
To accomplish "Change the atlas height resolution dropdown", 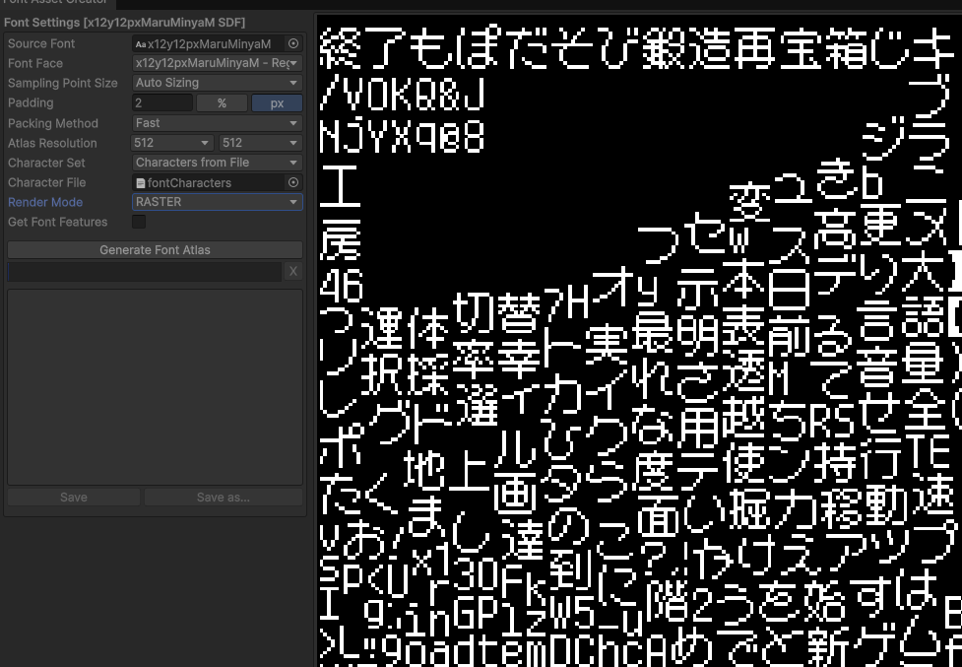I will [x=260, y=143].
